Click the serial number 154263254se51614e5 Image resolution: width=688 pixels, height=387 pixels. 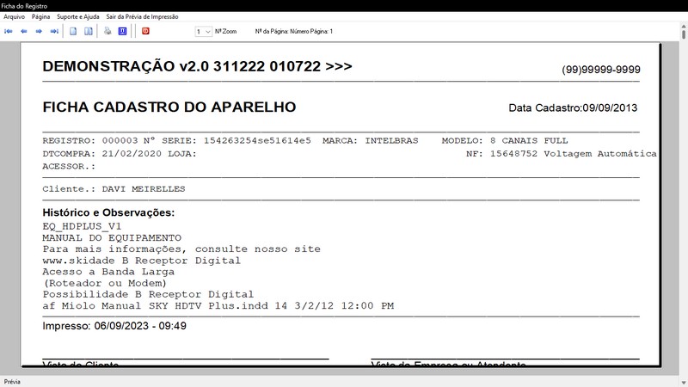click(x=257, y=141)
